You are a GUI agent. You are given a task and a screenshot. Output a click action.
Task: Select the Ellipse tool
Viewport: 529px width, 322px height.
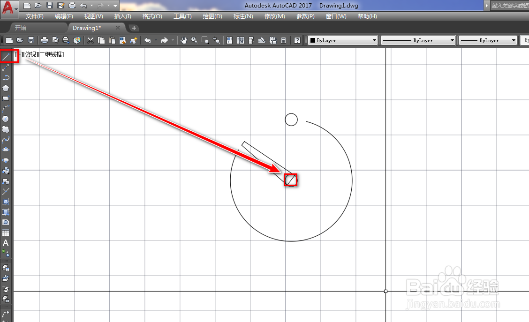6,150
